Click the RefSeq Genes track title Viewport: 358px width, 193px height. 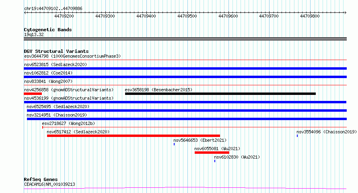point(41,179)
